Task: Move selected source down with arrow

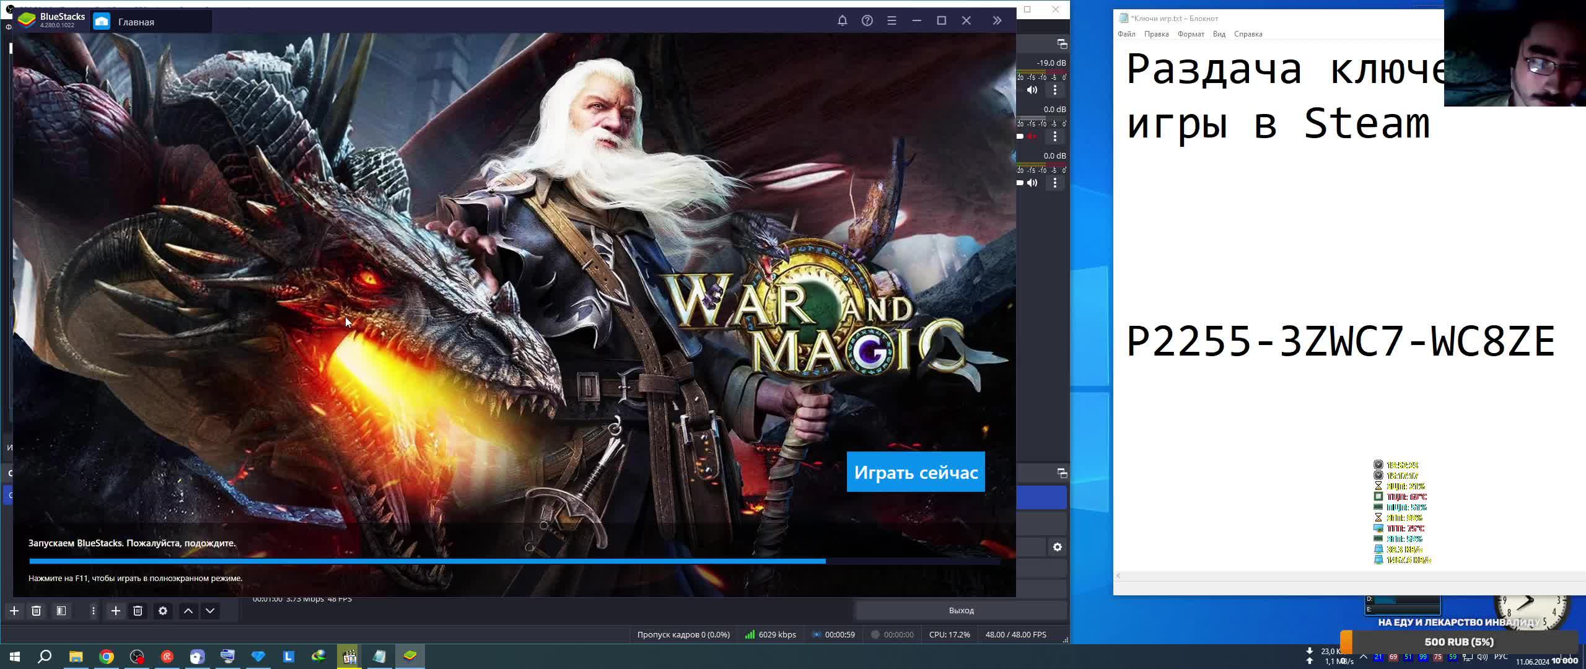Action: [x=210, y=611]
